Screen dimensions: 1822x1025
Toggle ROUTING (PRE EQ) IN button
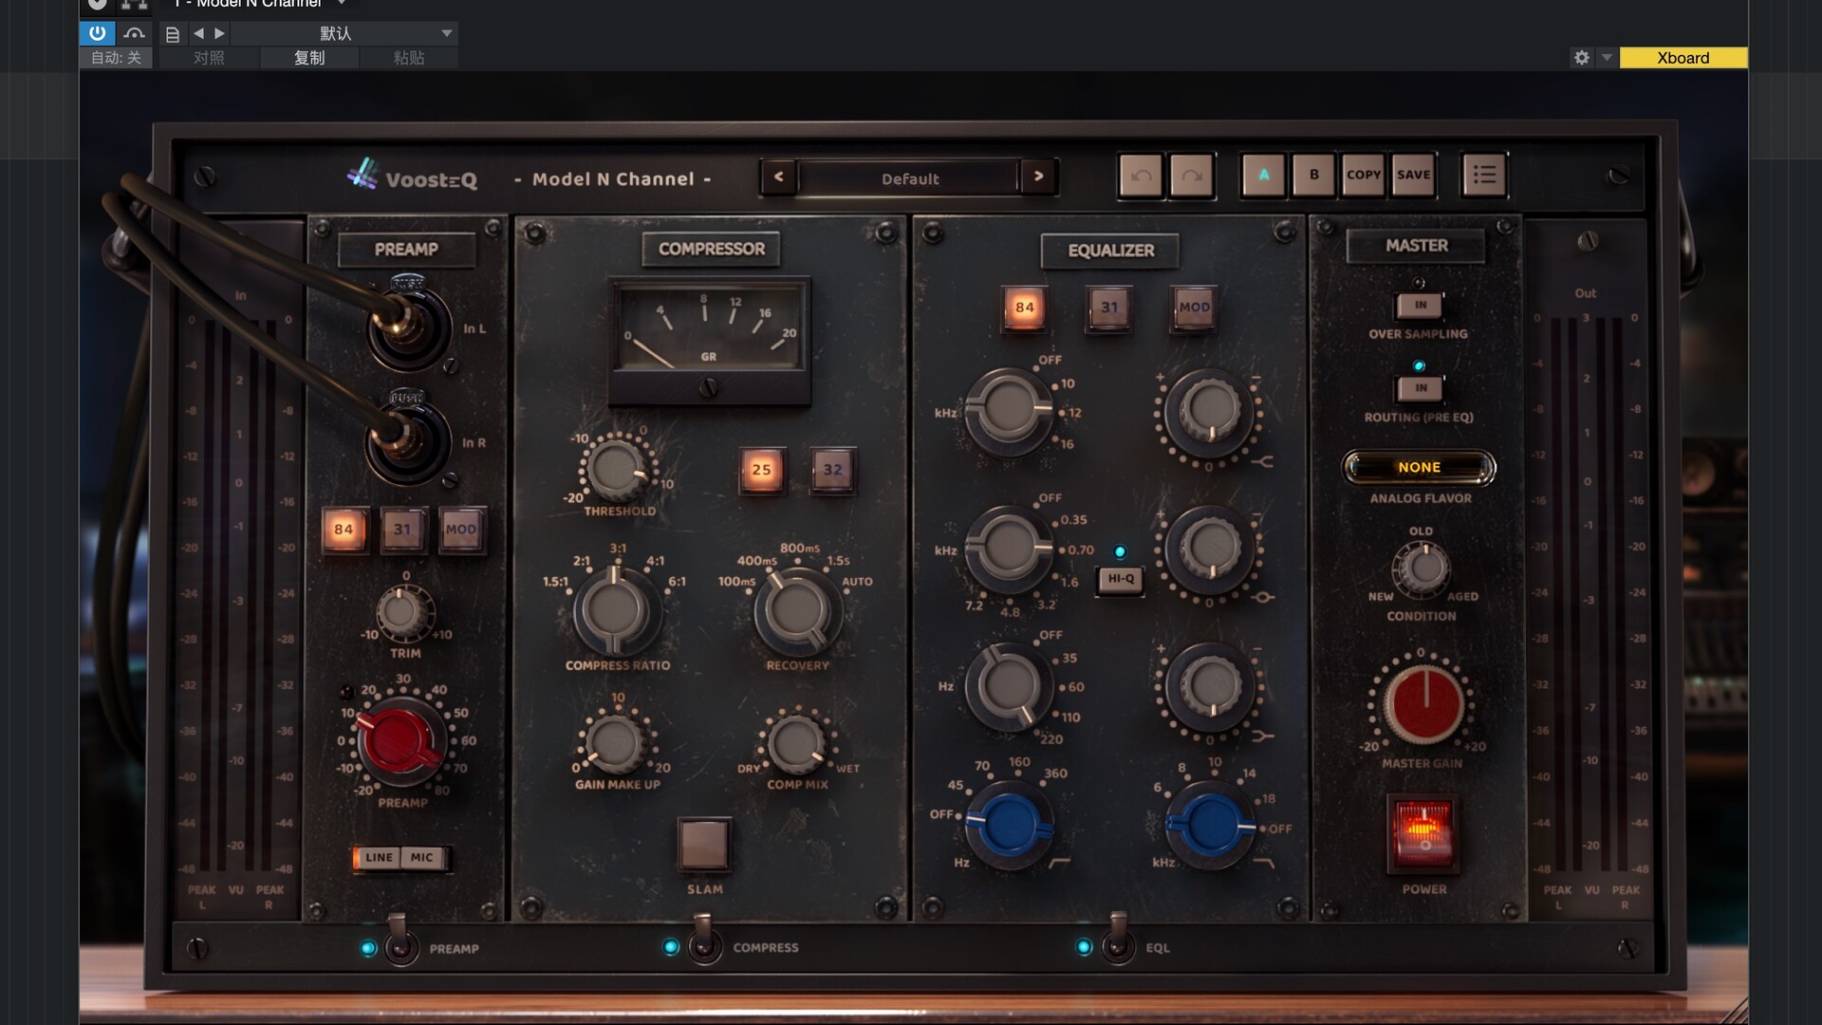coord(1420,388)
